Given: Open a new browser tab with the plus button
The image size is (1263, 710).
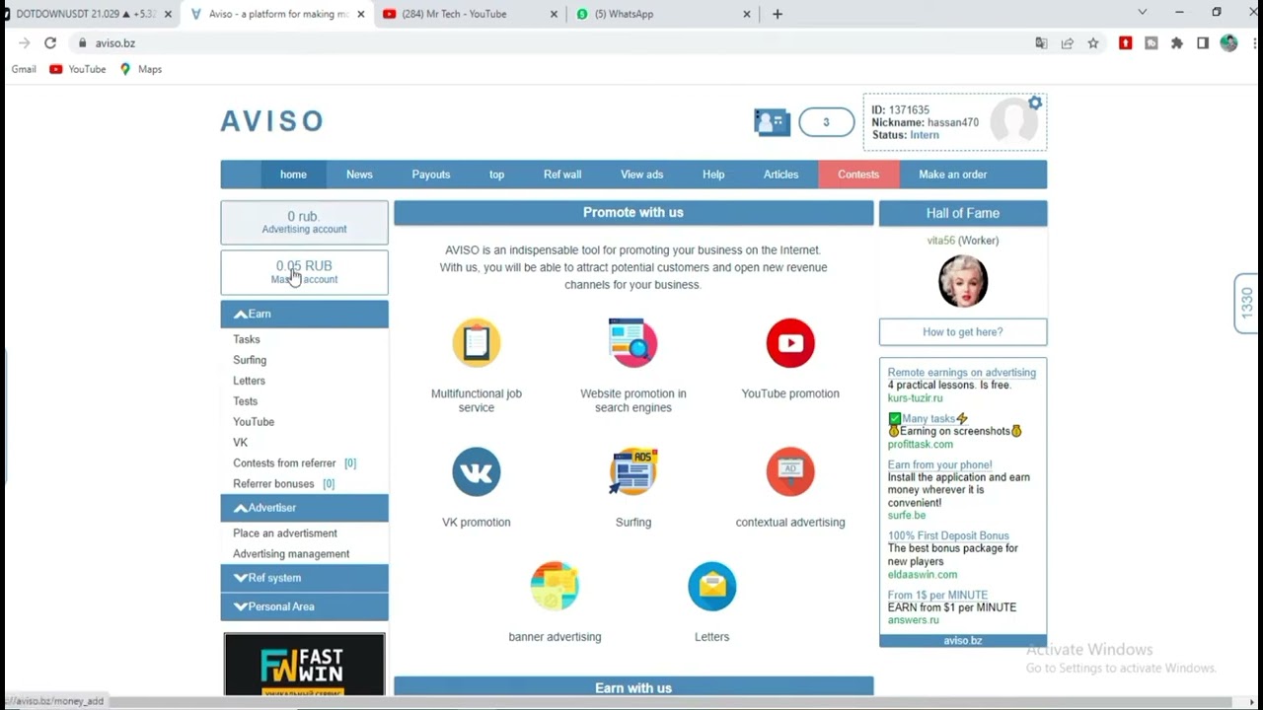Looking at the screenshot, I should [x=778, y=14].
